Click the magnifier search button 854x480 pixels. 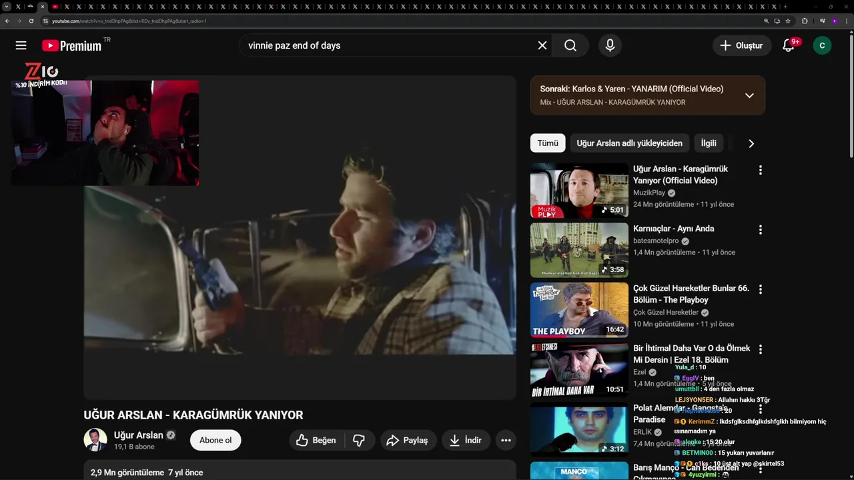click(570, 45)
